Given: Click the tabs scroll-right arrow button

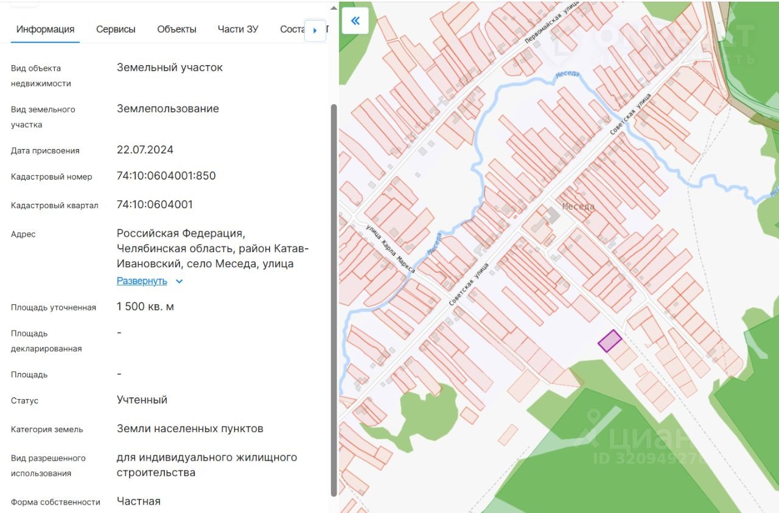Looking at the screenshot, I should pyautogui.click(x=315, y=30).
